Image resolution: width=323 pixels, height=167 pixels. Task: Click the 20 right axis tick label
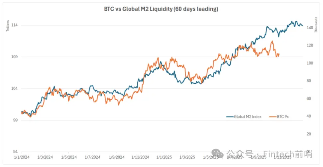(309, 134)
